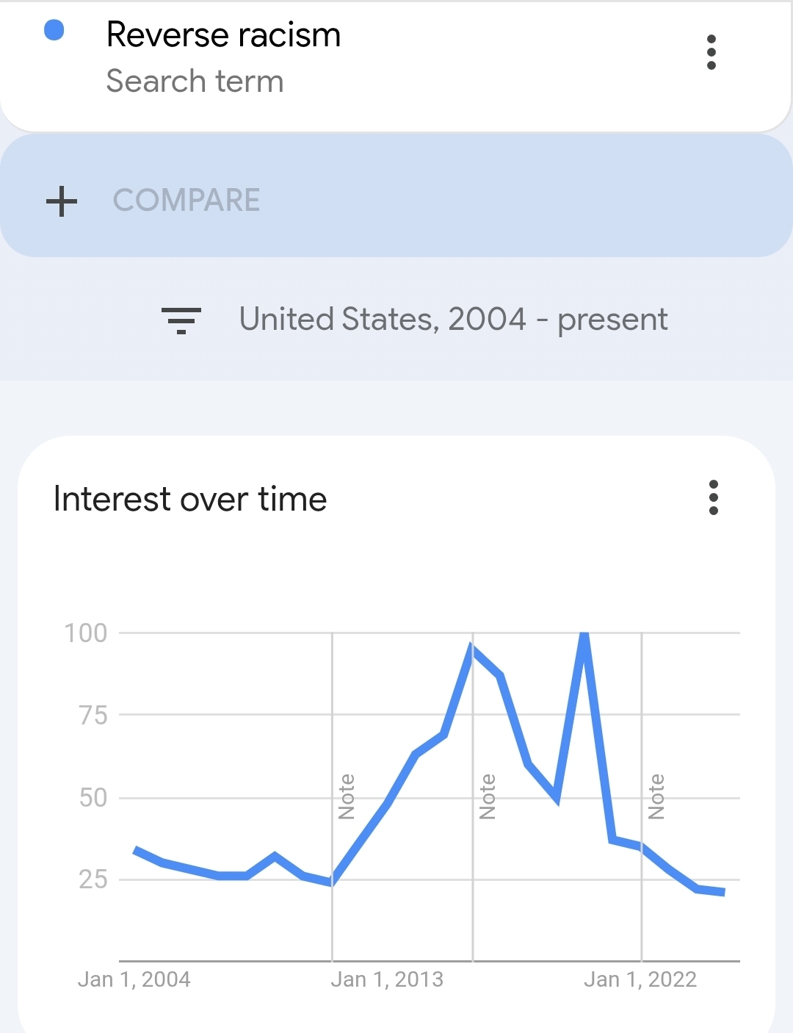This screenshot has height=1033, width=793.
Task: Click the COMPARE label
Action: (x=187, y=201)
